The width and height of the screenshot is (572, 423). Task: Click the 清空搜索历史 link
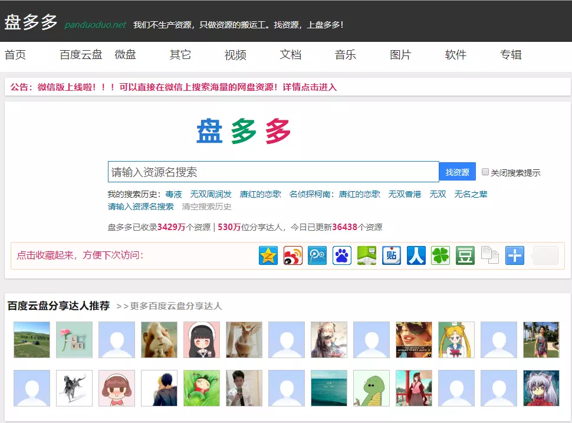(x=206, y=206)
